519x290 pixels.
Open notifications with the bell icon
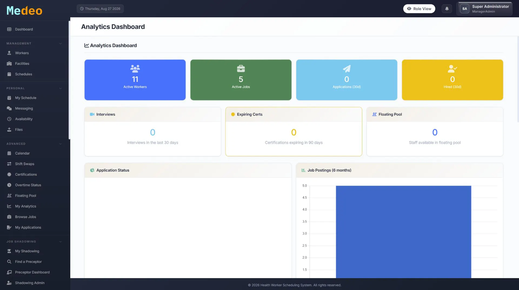tap(447, 9)
